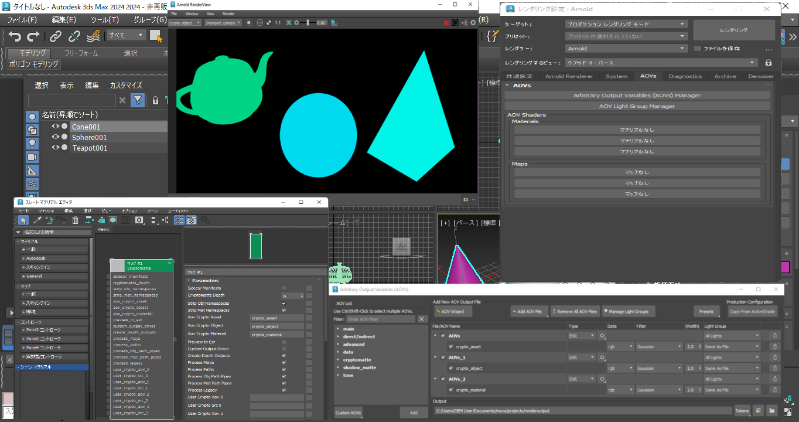Click Remove All AOV Files button
The image size is (799, 422).
tap(575, 311)
